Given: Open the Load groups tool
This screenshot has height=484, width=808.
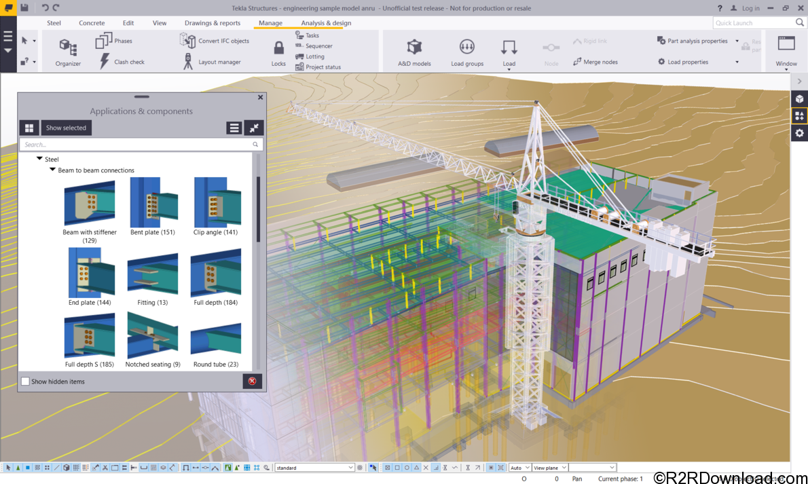Looking at the screenshot, I should click(466, 51).
